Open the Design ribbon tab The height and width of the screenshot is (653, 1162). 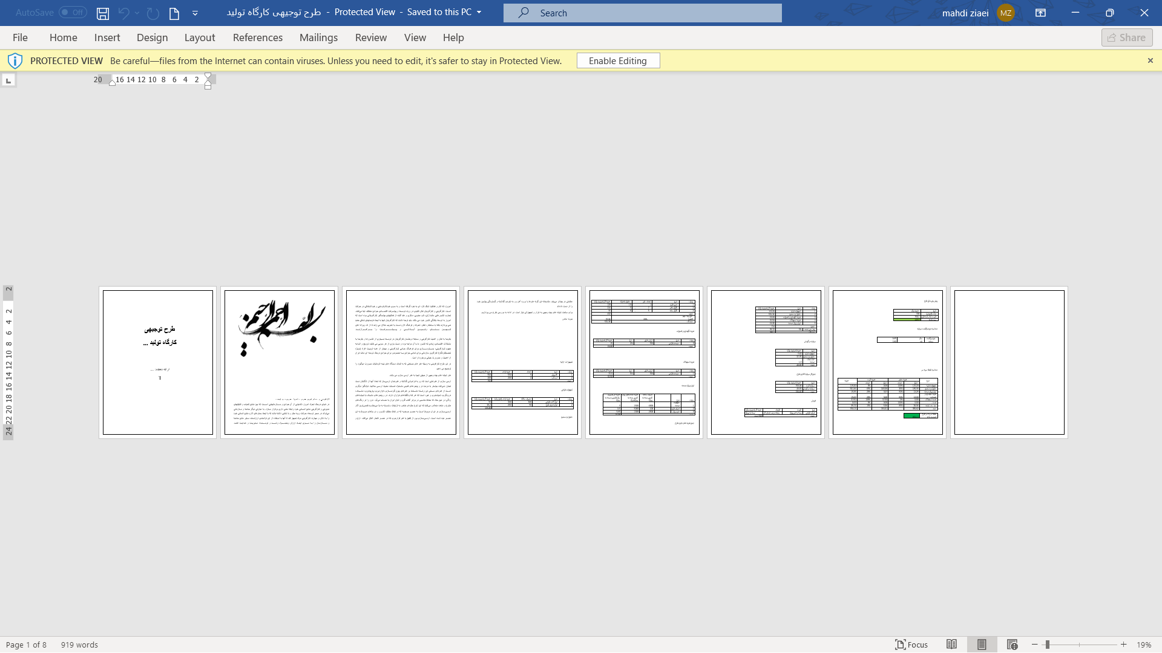(x=152, y=37)
